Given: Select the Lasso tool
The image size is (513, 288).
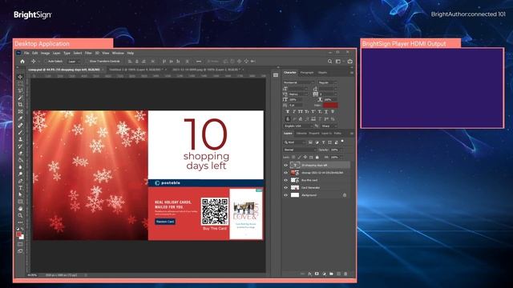Looking at the screenshot, I should tap(20, 90).
